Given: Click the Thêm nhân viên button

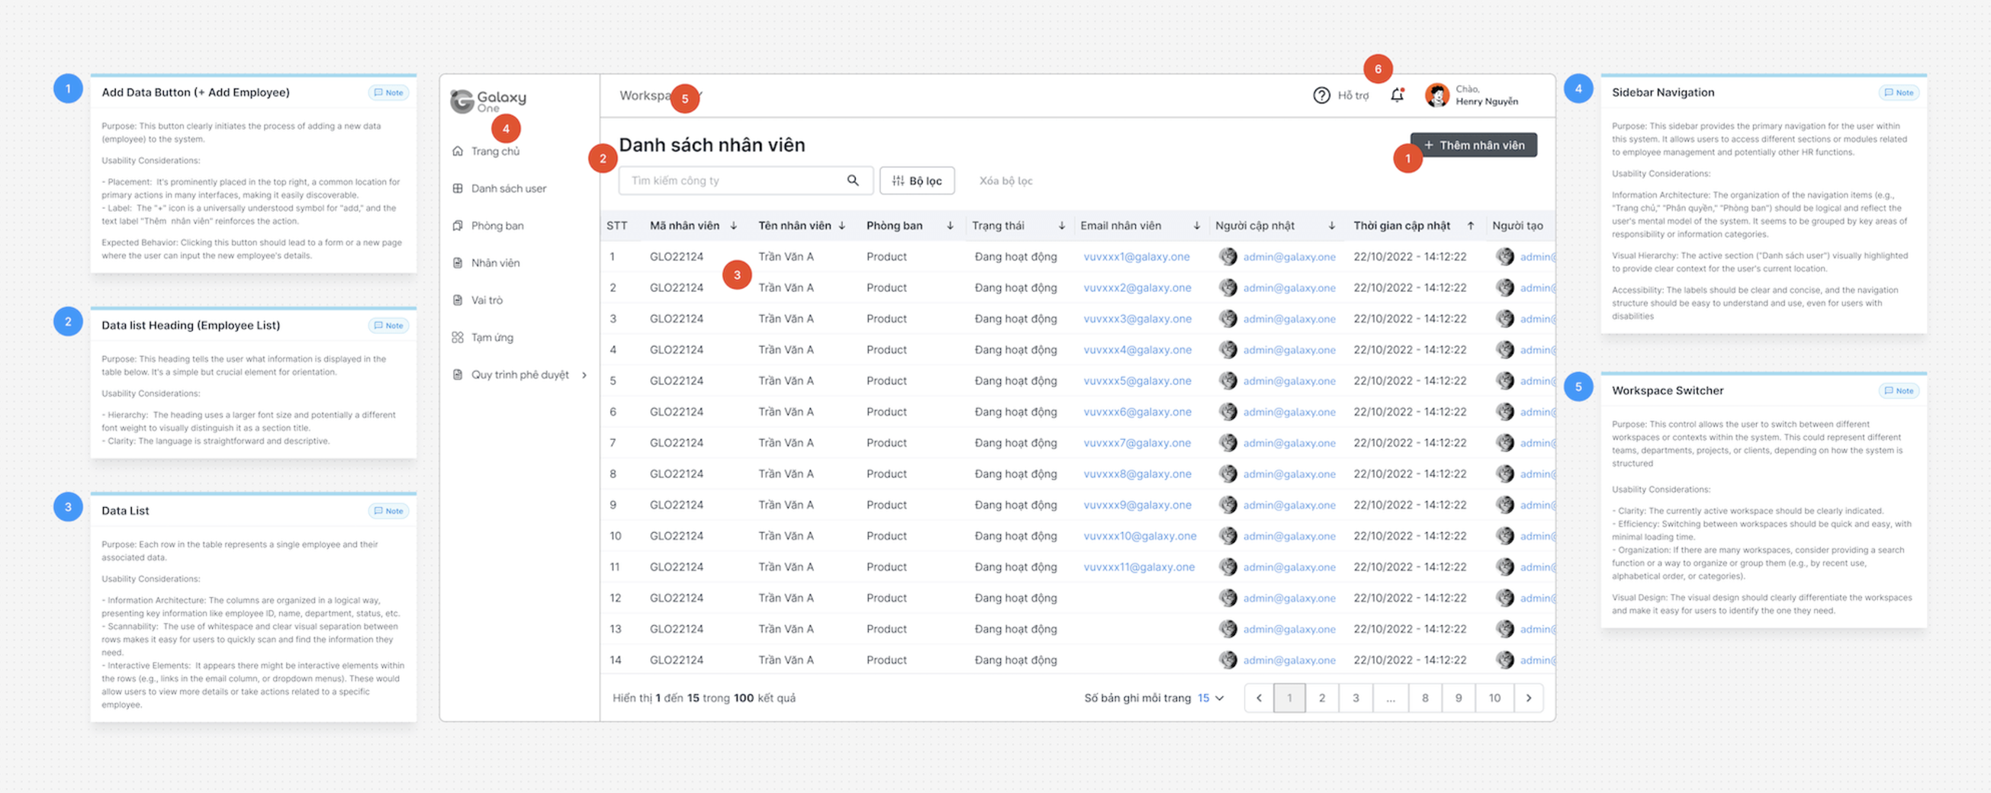Looking at the screenshot, I should click(1473, 146).
